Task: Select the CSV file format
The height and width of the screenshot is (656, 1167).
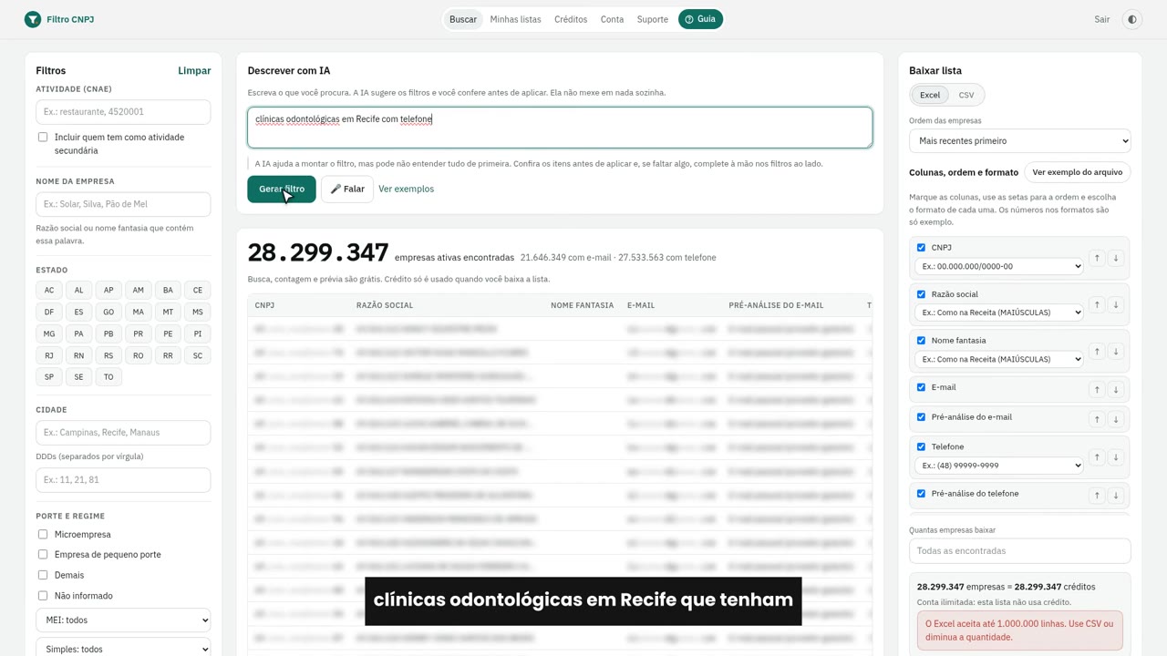Action: 966,95
